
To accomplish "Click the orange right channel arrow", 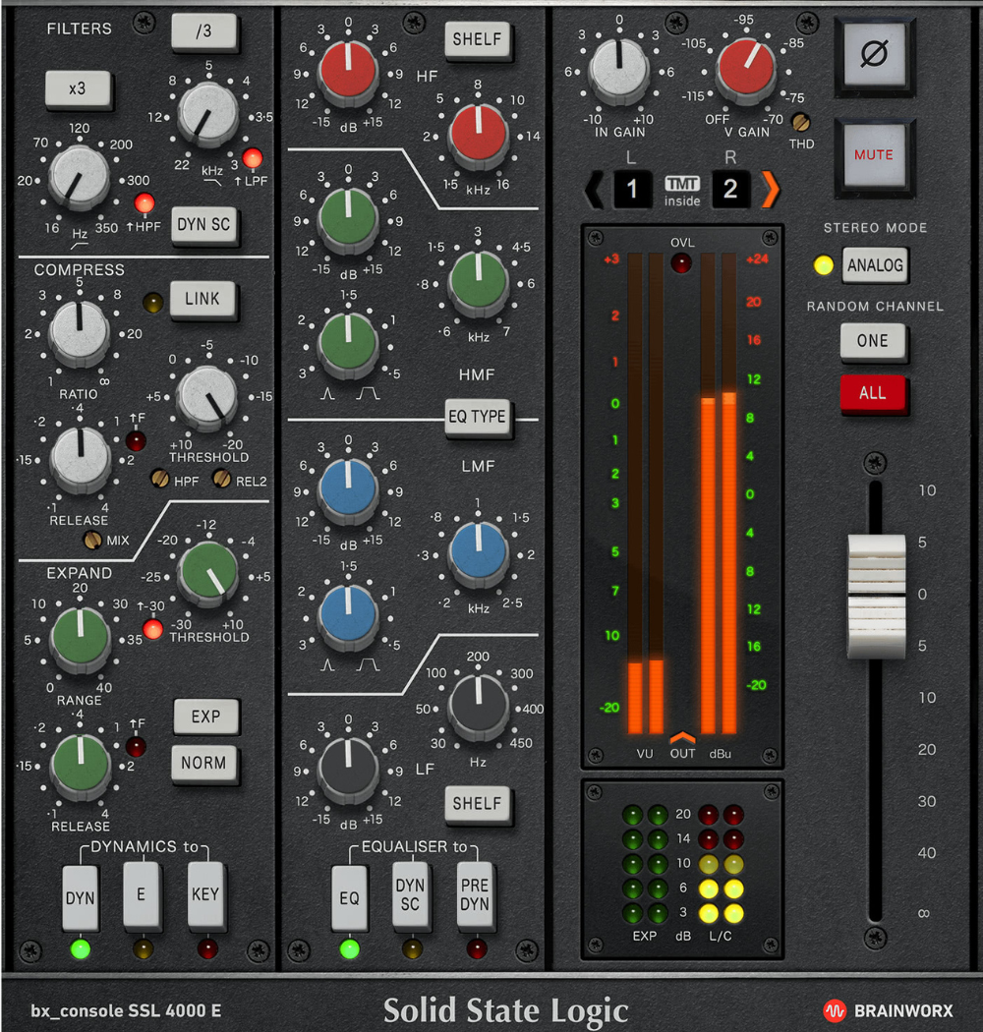I will (771, 188).
